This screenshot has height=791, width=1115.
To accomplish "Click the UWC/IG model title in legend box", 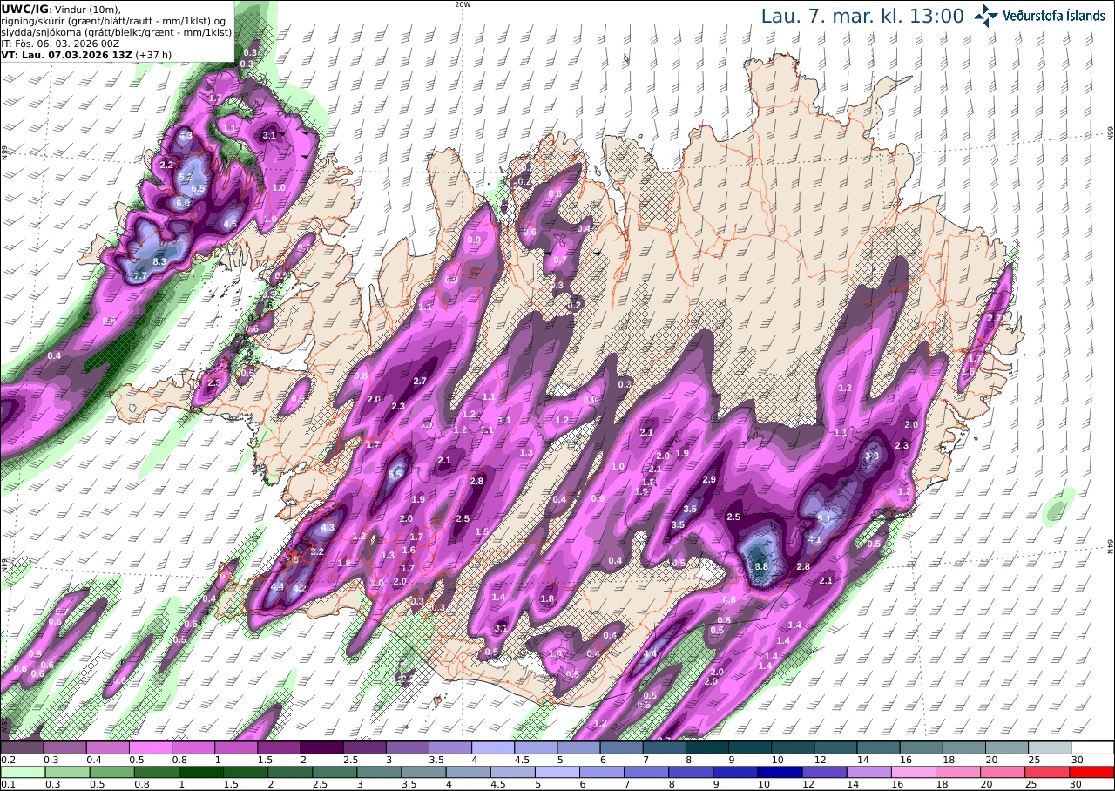I will tap(24, 8).
